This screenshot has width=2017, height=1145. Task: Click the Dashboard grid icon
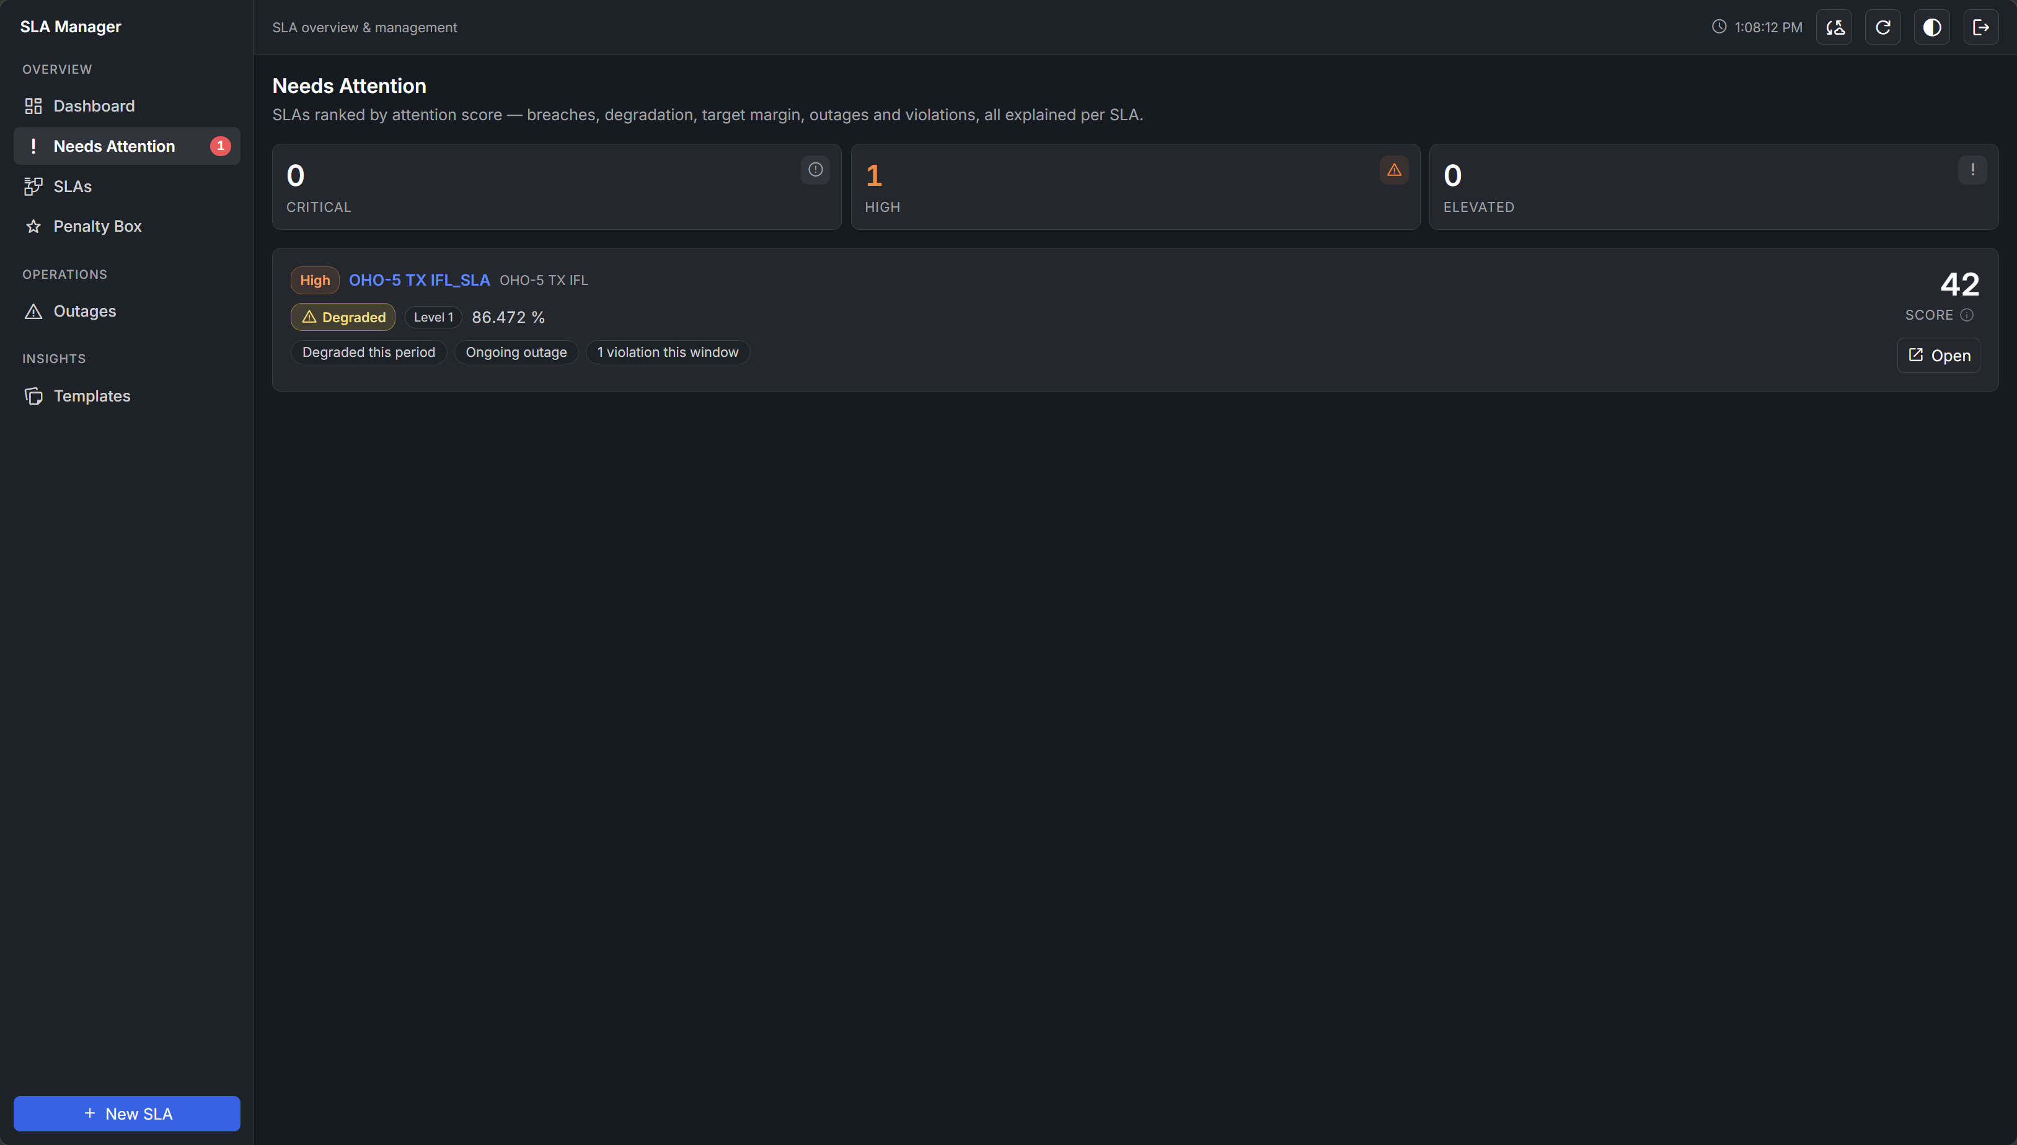point(33,106)
